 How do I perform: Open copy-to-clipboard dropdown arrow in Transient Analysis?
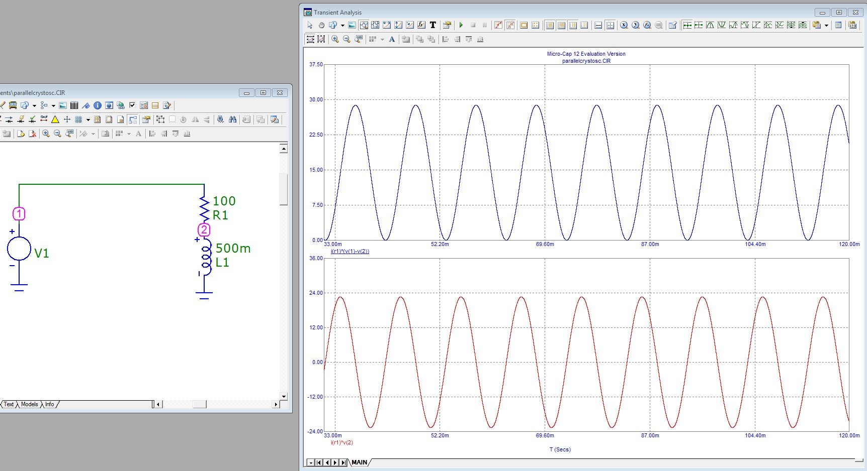pyautogui.click(x=342, y=25)
